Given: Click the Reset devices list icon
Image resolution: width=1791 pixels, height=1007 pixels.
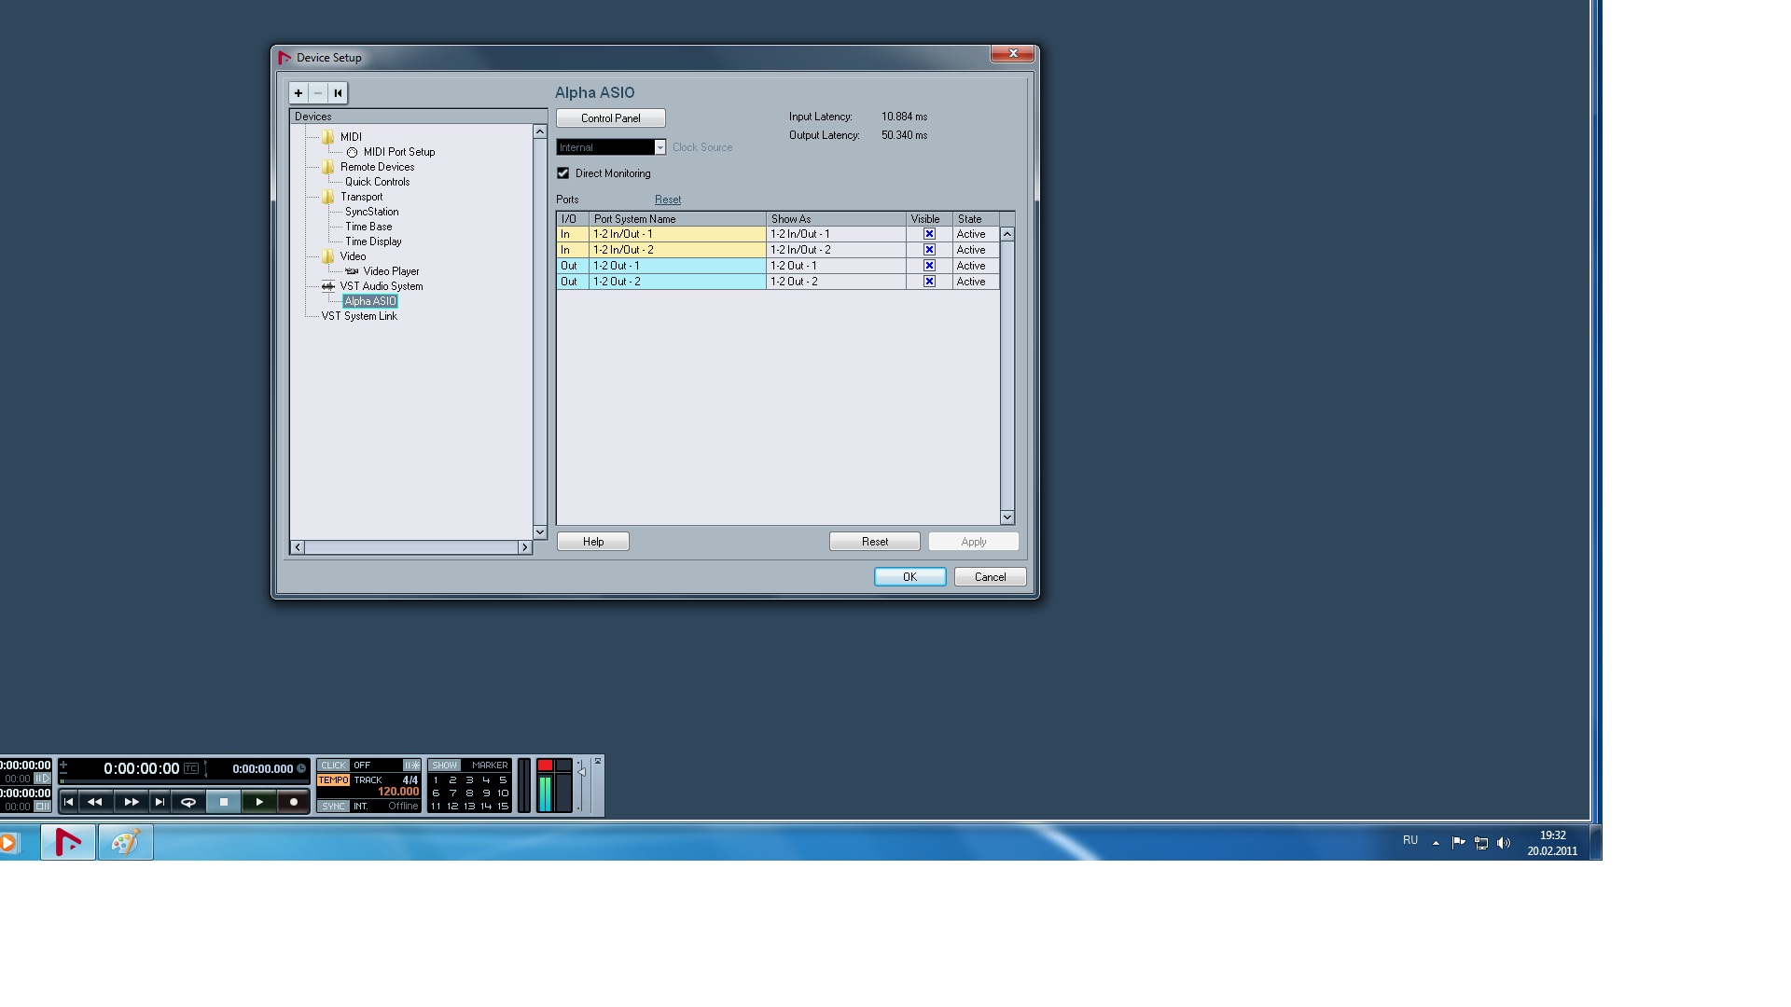Looking at the screenshot, I should click(x=338, y=93).
